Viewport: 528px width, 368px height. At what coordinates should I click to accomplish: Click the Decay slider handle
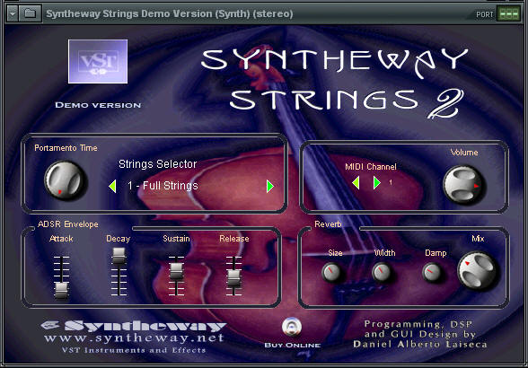coord(119,256)
